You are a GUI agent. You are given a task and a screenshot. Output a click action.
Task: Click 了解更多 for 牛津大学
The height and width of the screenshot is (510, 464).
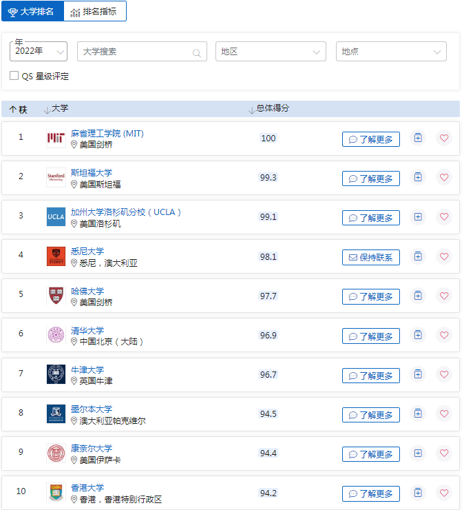pos(371,376)
